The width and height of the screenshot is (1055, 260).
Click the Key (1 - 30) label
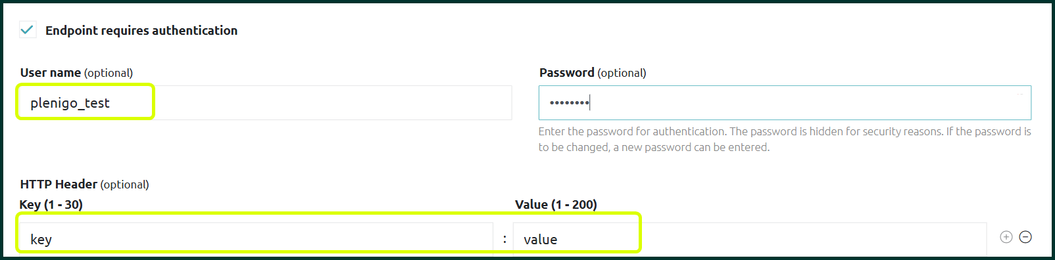click(51, 204)
